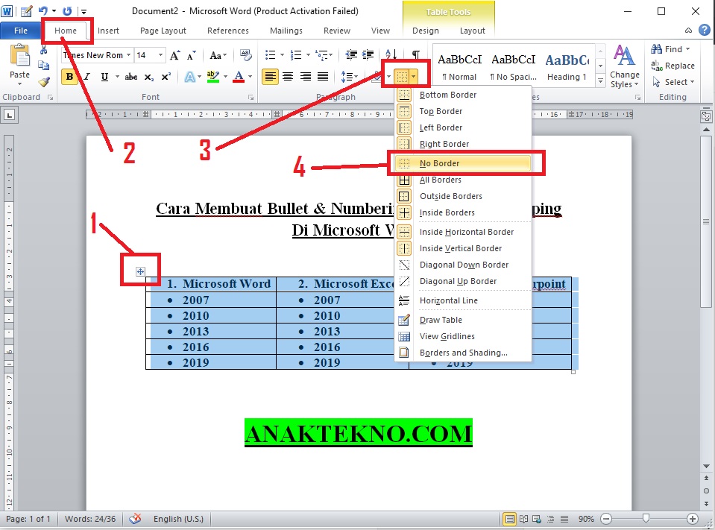Apply the No Spacing style
715x530 pixels.
tap(513, 66)
